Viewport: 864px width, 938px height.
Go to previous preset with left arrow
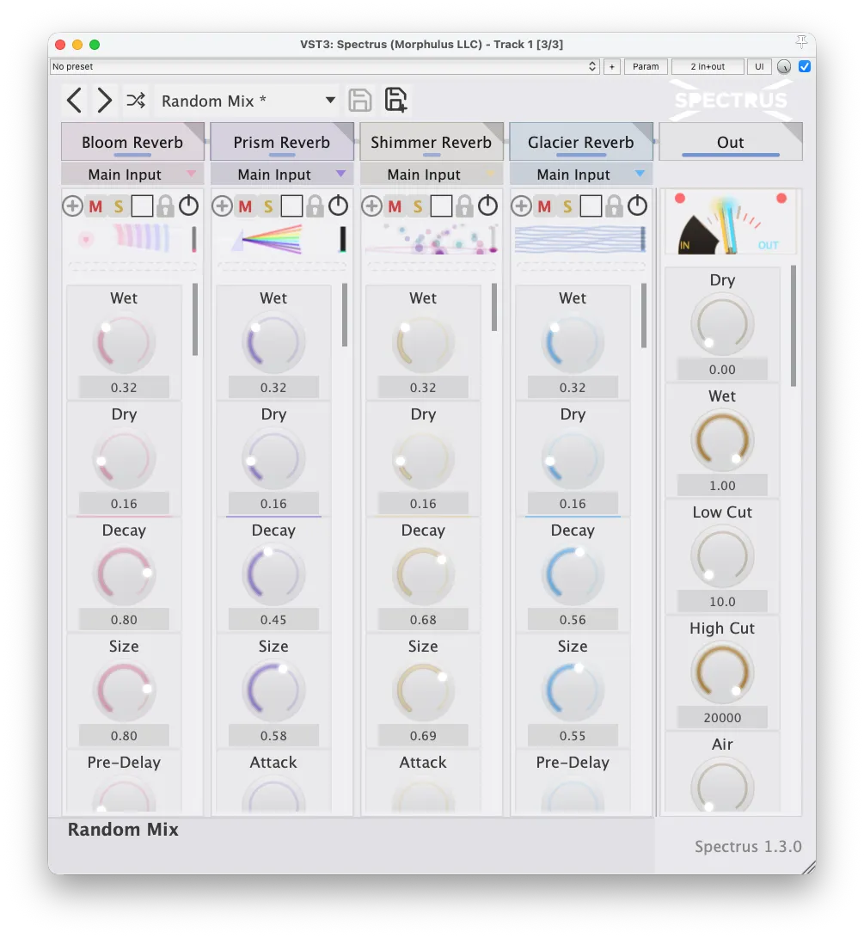click(74, 100)
